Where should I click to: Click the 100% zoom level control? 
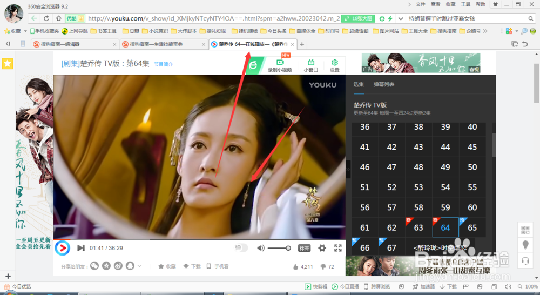(528, 286)
